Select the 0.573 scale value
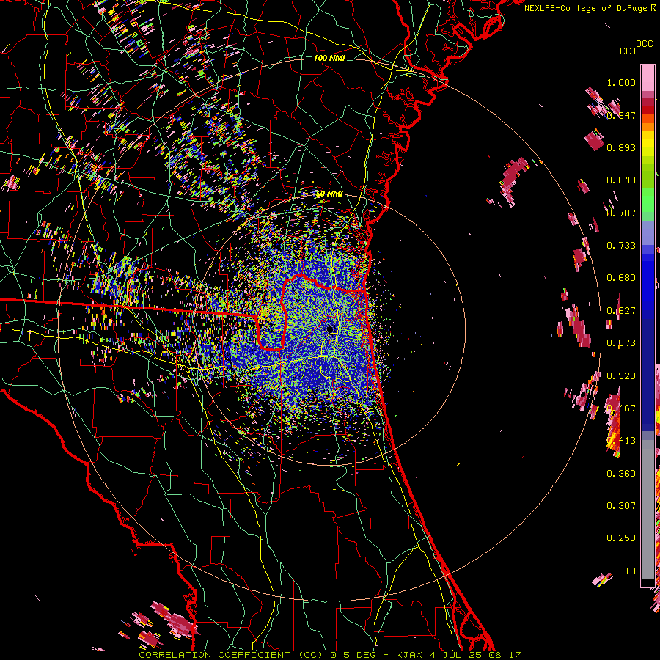Image resolution: width=660 pixels, height=660 pixels. coord(621,343)
